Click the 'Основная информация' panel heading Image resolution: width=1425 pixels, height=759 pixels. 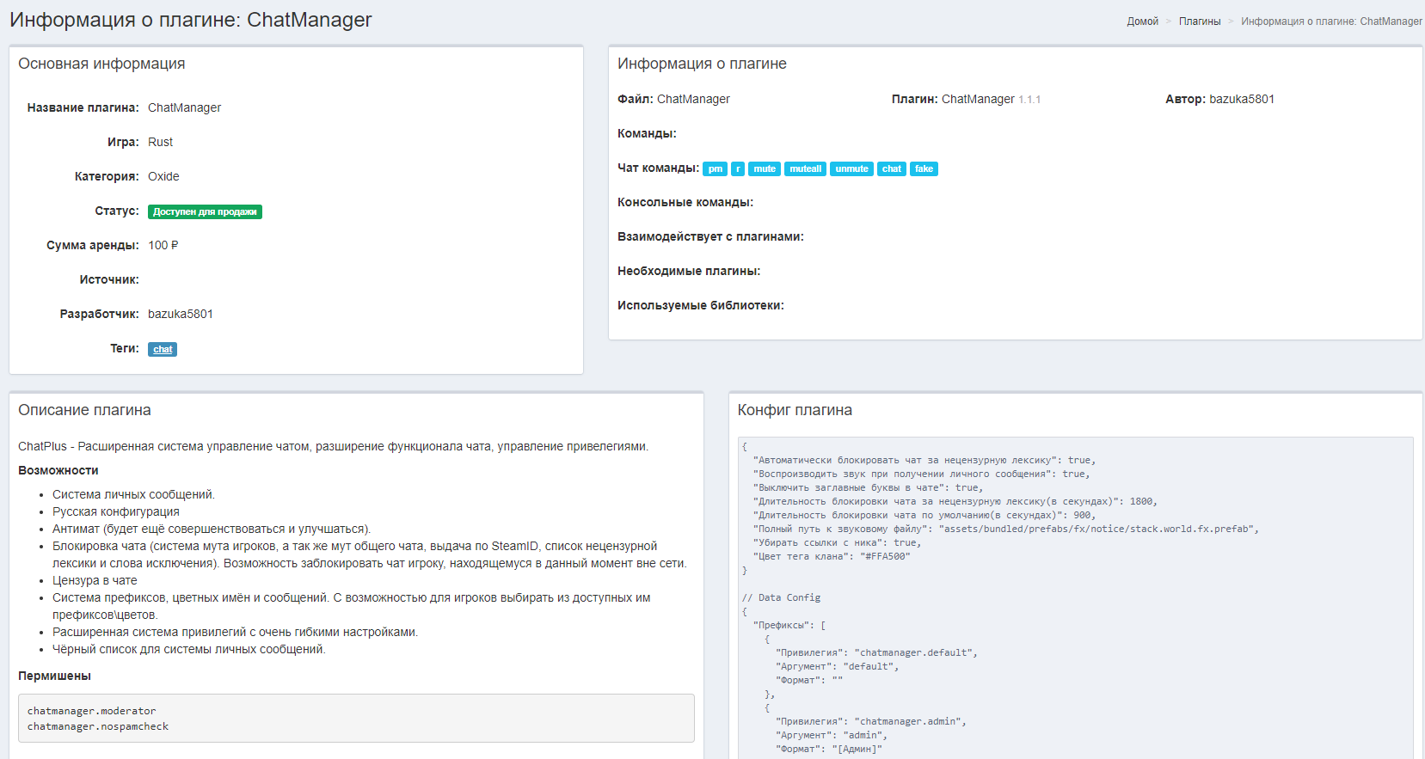click(101, 64)
